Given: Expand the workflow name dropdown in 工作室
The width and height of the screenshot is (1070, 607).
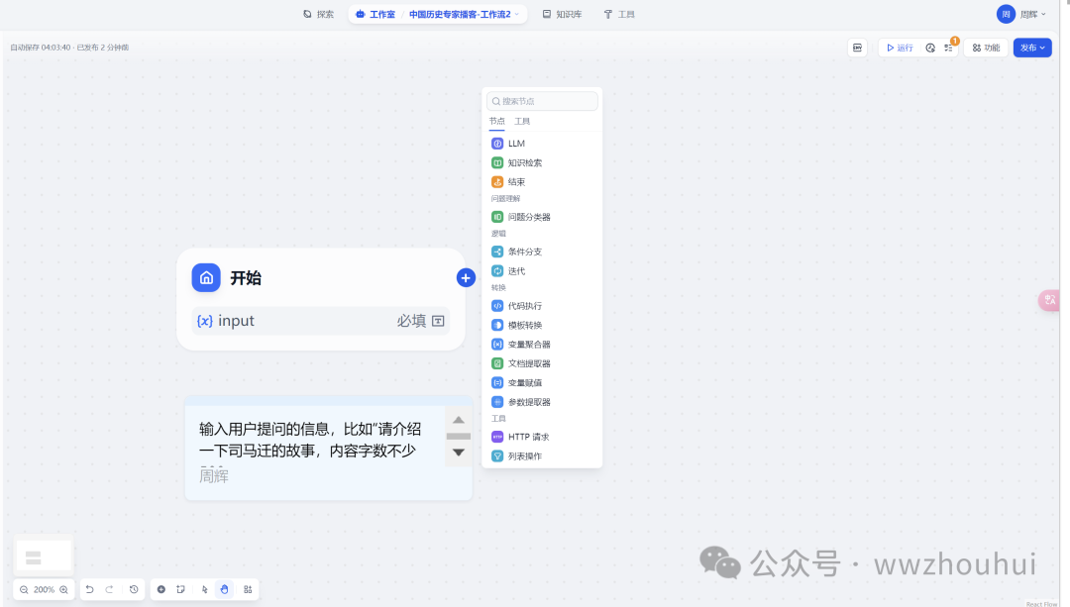Looking at the screenshot, I should click(516, 15).
